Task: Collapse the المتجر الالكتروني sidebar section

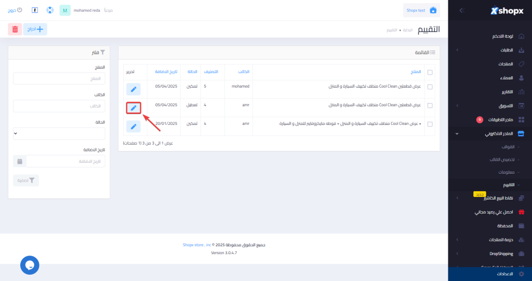Action: (x=499, y=133)
